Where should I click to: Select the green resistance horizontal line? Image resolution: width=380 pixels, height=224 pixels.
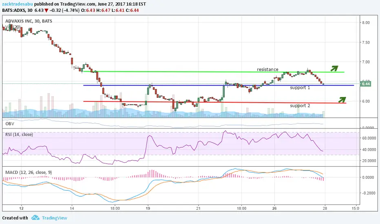213,72
